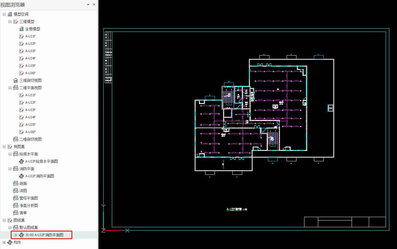Click the icon beside 三维剖切视图
The width and height of the screenshot is (397, 249).
pyautogui.click(x=16, y=80)
